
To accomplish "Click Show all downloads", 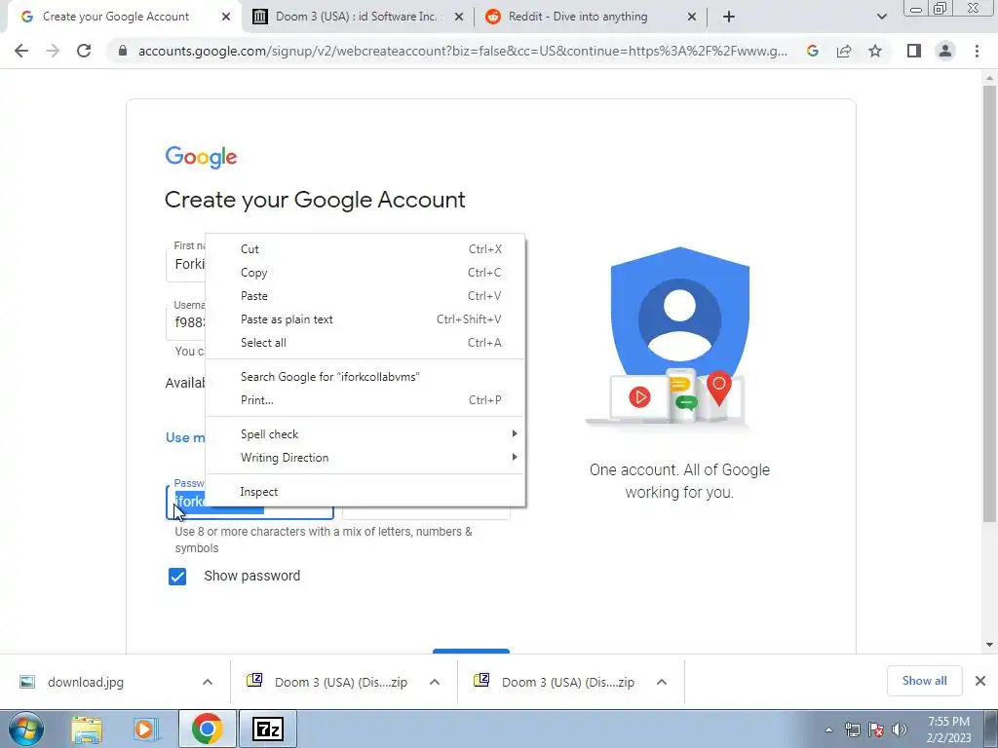I will pyautogui.click(x=924, y=681).
